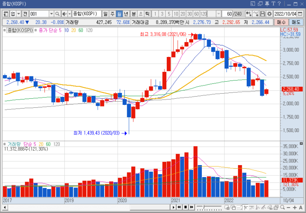Click the panel layout icon at toolbar start
The width and height of the screenshot is (306, 213).
tap(6, 14)
